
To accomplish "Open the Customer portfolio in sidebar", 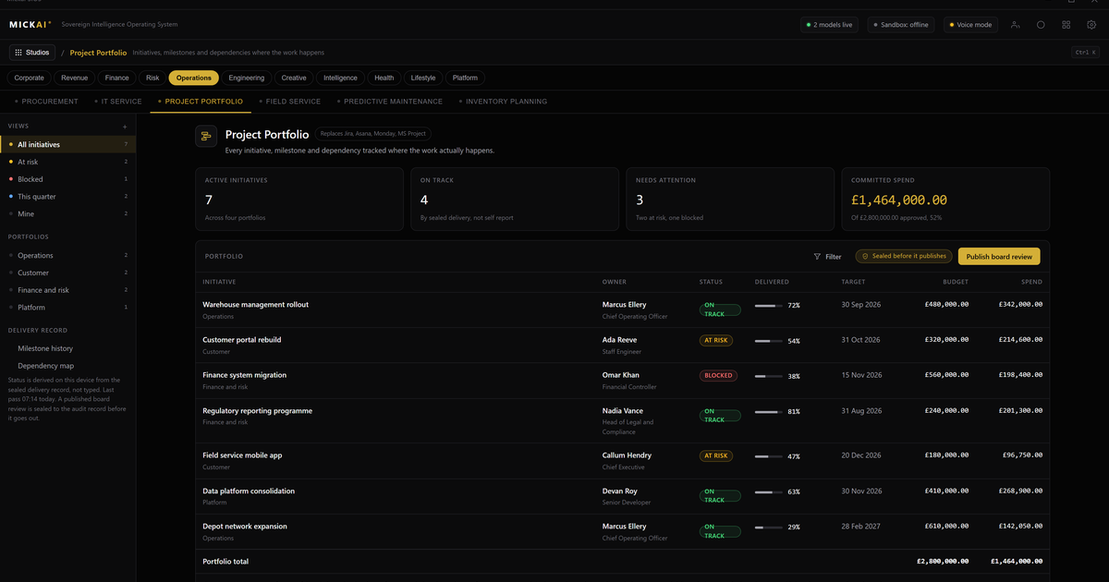I will pos(67,273).
